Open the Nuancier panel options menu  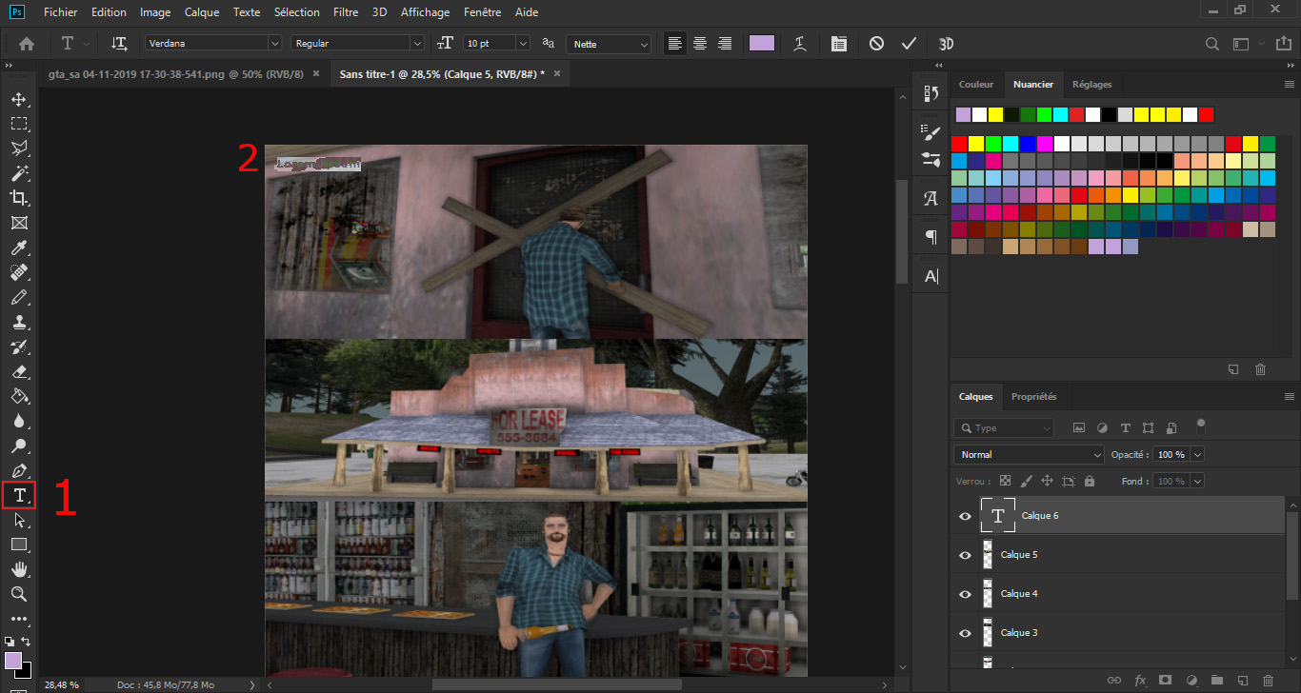pyautogui.click(x=1290, y=84)
